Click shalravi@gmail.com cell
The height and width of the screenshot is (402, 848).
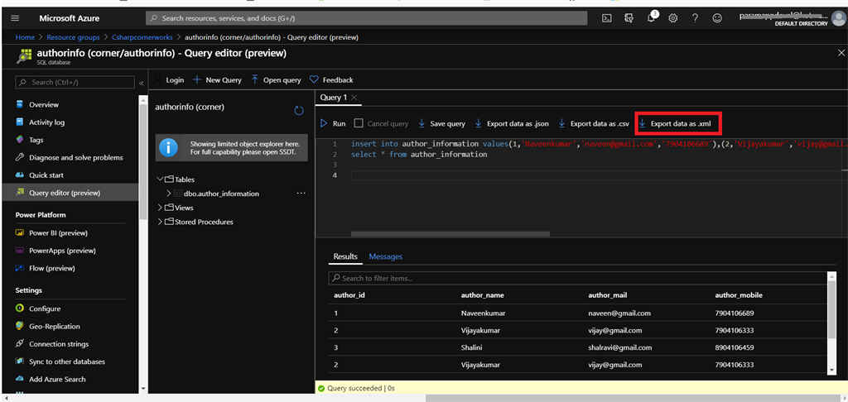pos(619,347)
